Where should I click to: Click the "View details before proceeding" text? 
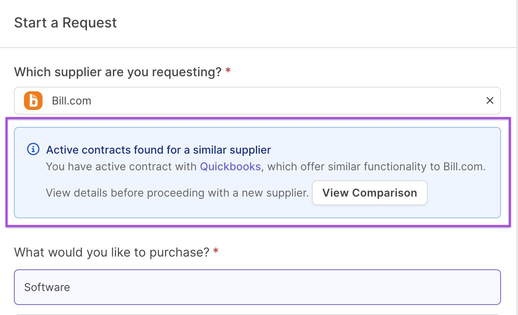177,193
